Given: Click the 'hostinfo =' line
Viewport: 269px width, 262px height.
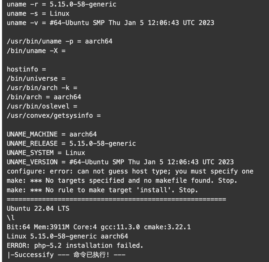Looking at the screenshot, I should pos(26,69).
